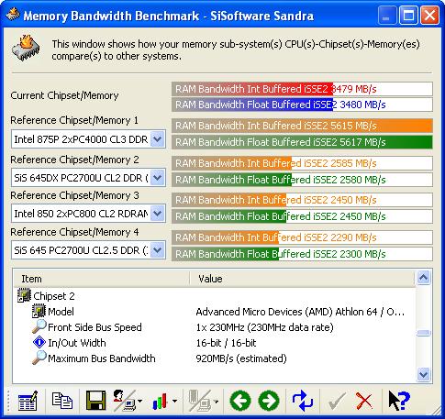The height and width of the screenshot is (419, 445).
Task: Click the 'Advanced Micro Devices (AMD) Athlon 64' value
Action: pos(300,312)
